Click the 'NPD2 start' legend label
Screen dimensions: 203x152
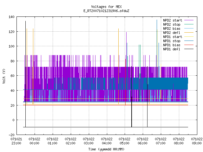pyautogui.click(x=173, y=20)
